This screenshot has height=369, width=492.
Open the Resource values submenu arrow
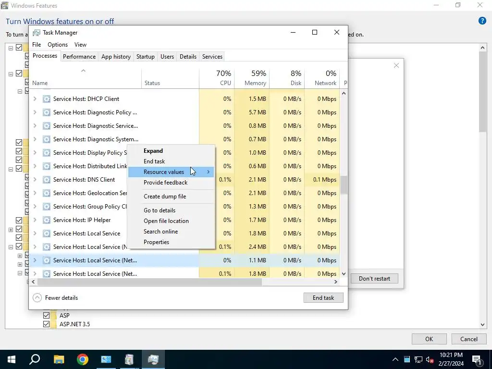tap(209, 172)
